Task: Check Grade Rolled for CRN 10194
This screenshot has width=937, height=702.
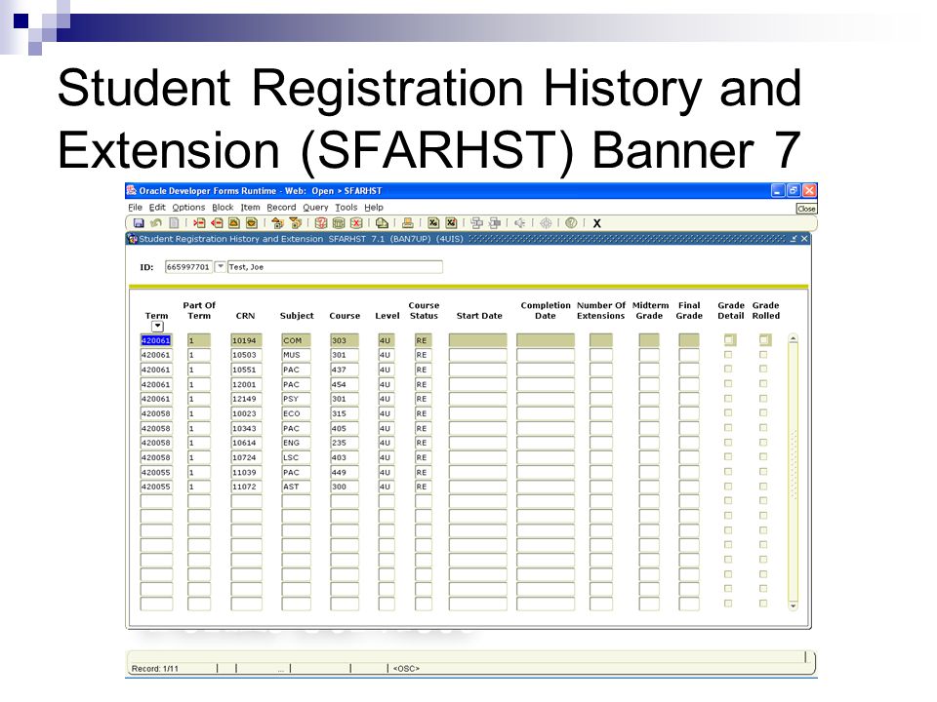Action: pos(763,339)
